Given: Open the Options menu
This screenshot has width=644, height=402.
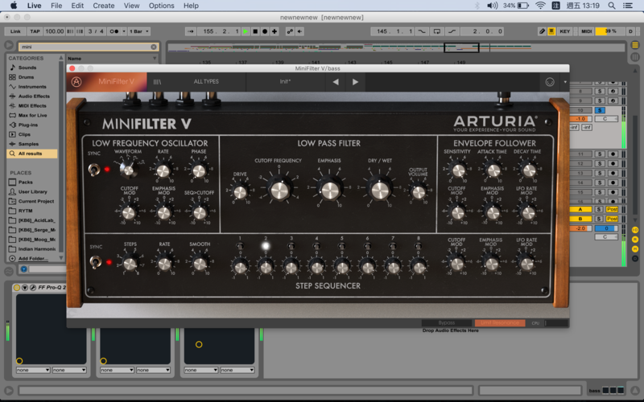Looking at the screenshot, I should pos(161,6).
